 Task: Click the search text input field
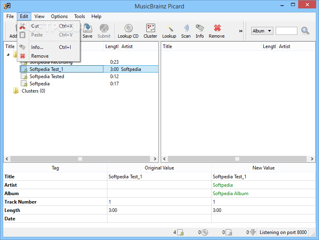(x=286, y=31)
